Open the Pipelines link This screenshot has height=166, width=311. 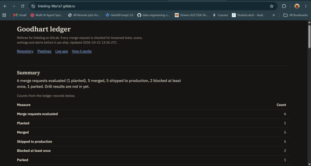pyautogui.click(x=44, y=51)
